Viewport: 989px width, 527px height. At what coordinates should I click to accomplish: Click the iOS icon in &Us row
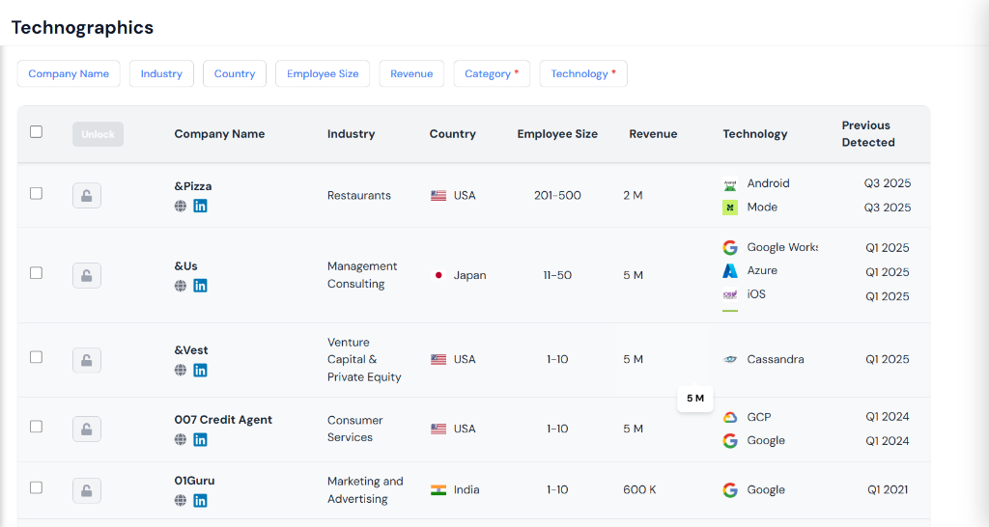click(x=730, y=294)
